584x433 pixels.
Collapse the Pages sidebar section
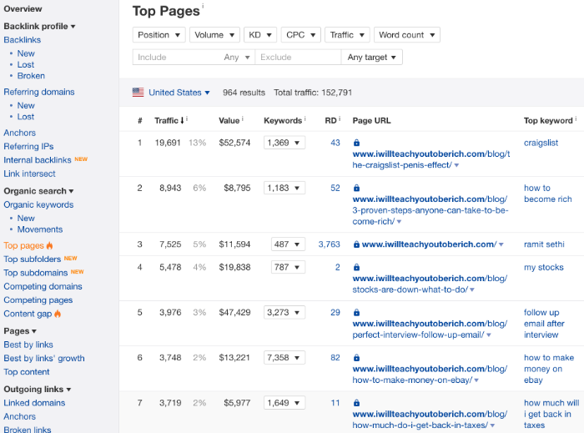(20, 331)
